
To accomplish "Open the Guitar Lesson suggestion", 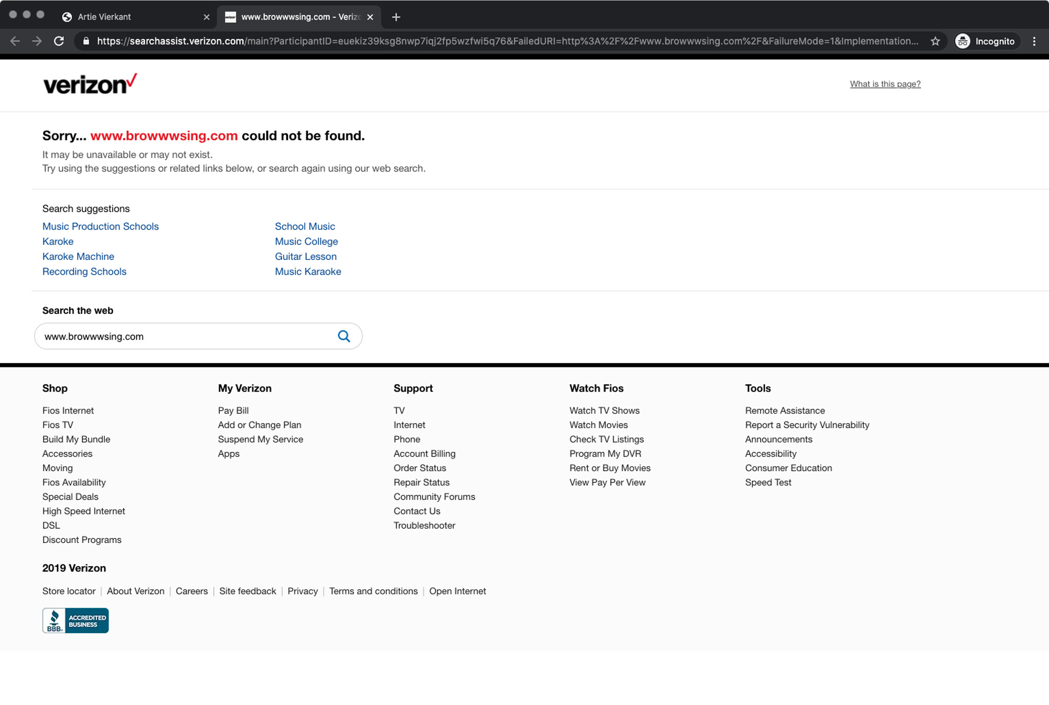I will point(306,256).
